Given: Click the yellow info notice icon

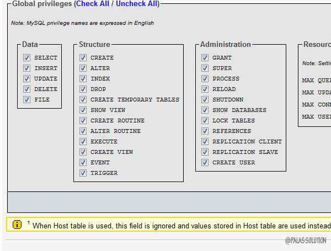Looking at the screenshot, I should 17,224.
